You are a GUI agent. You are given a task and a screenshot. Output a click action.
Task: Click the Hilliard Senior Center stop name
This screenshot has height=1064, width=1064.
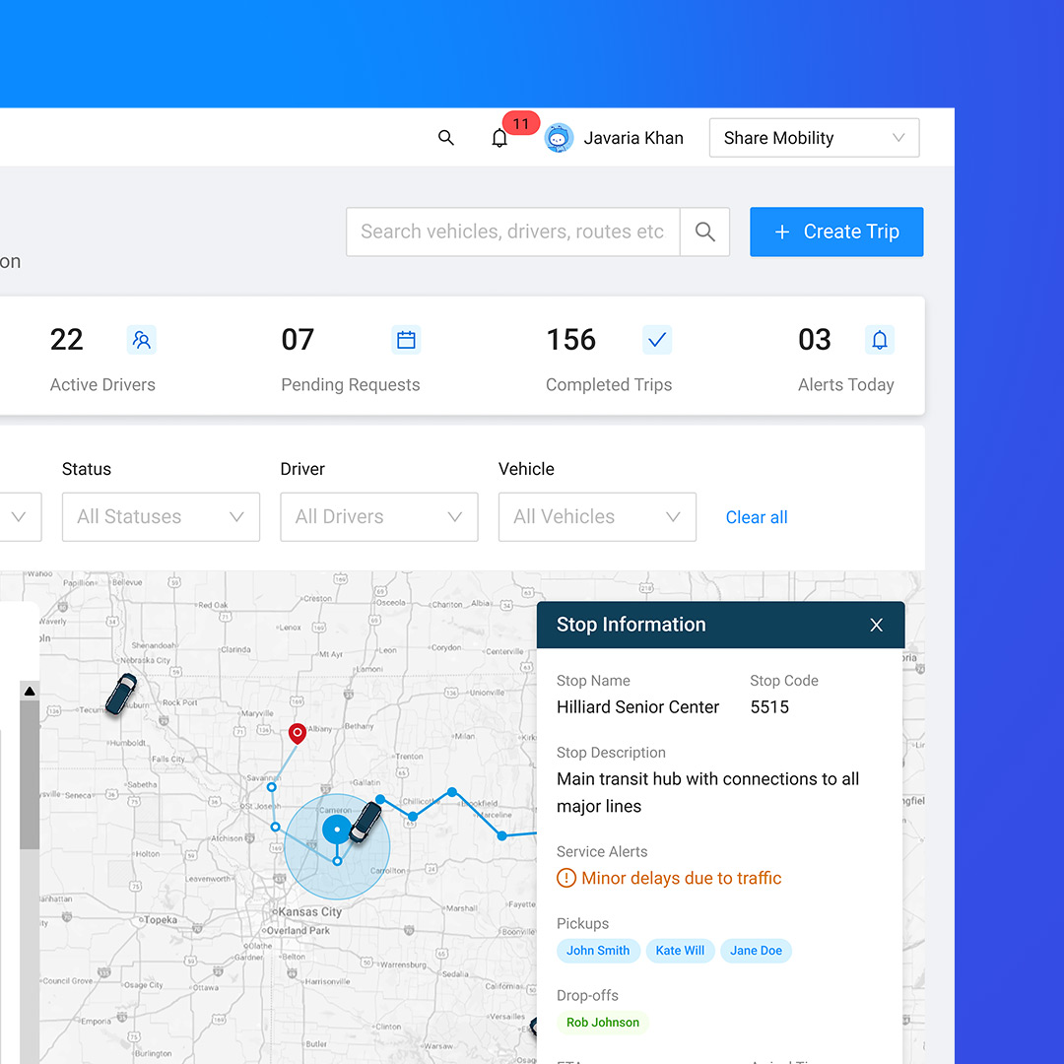637,707
